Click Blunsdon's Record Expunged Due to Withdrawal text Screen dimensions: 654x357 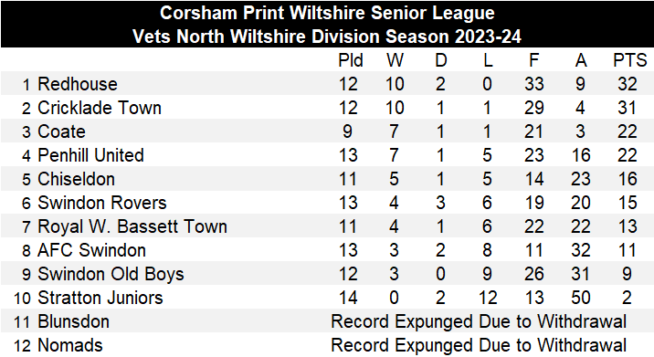pyautogui.click(x=479, y=322)
